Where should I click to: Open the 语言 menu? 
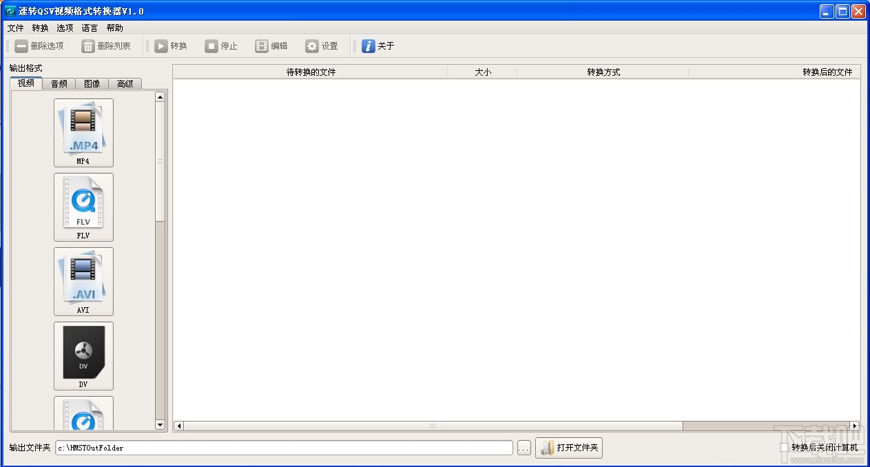tap(90, 28)
